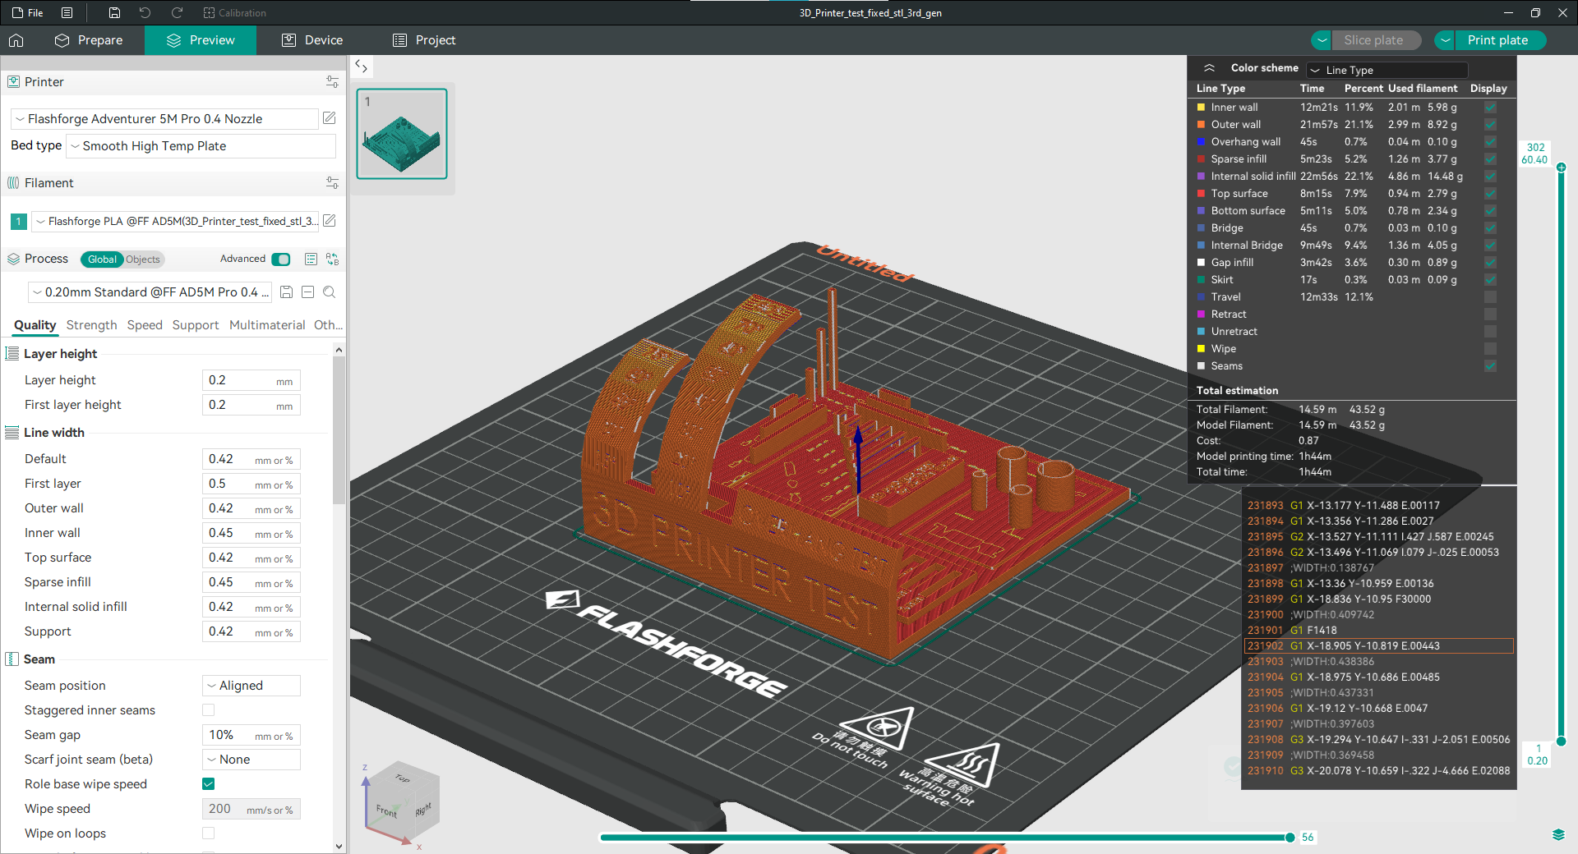Viewport: 1578px width, 854px height.
Task: Enable Staggered inner seams checkbox
Action: (x=209, y=710)
